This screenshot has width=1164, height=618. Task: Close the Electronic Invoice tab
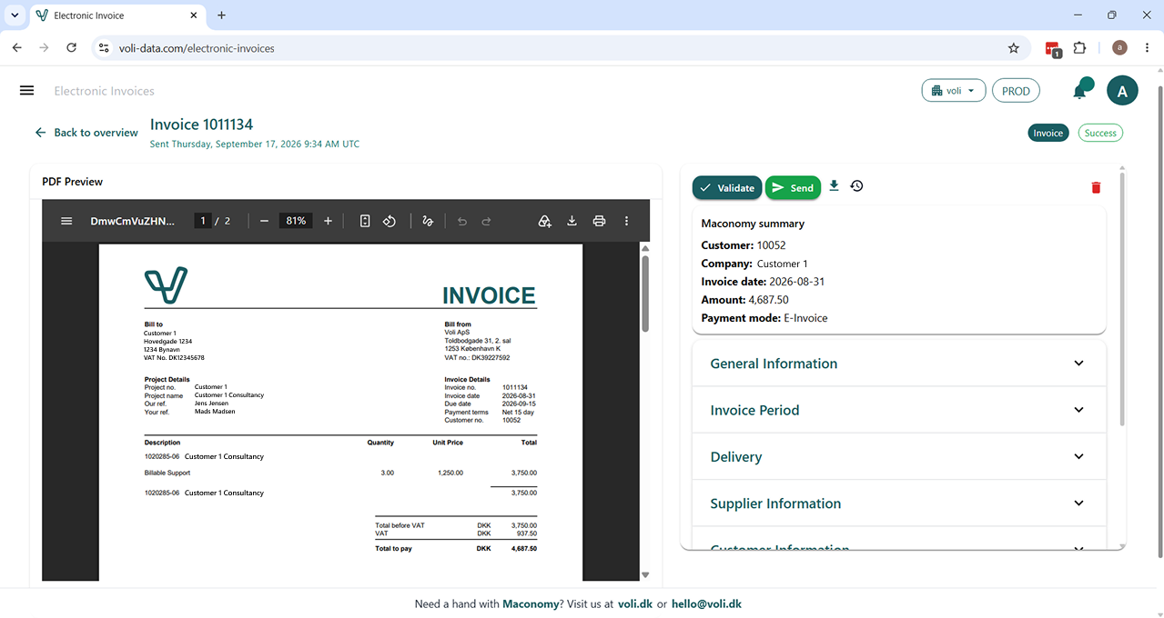193,15
